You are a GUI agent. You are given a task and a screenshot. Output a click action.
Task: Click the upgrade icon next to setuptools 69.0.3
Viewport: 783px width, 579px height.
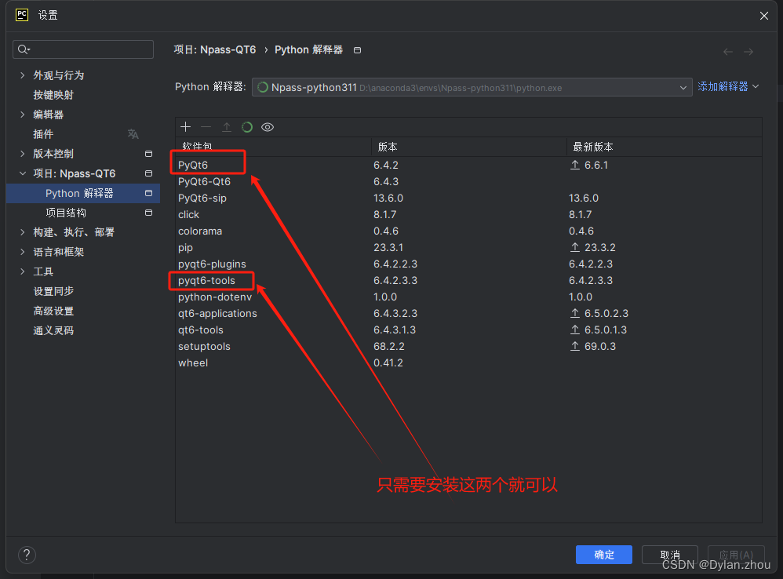(574, 346)
